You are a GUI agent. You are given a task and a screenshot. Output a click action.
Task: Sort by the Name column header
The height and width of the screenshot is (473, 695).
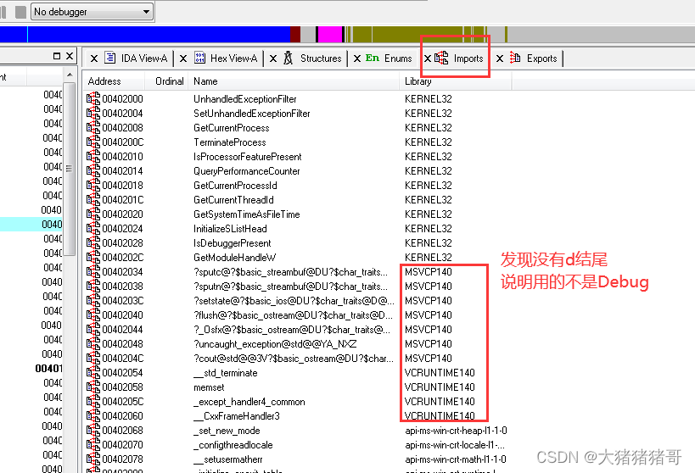coord(205,81)
